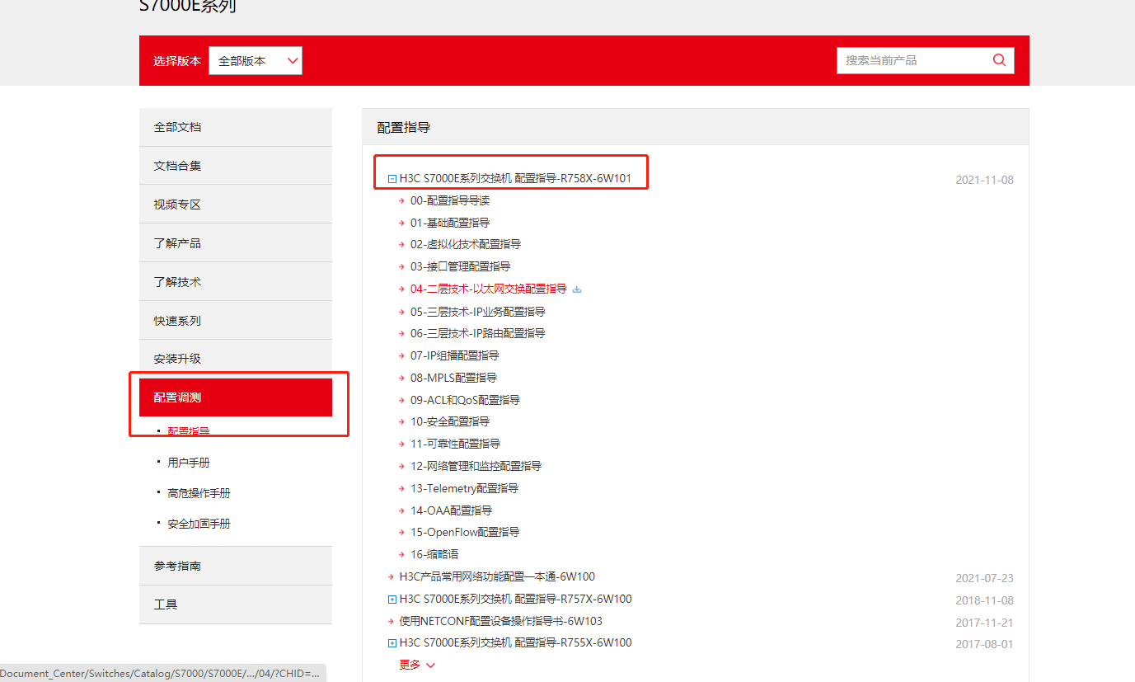Screen dimensions: 1135x682
Task: Open the 13-Telemetry配置指导 document
Action: coord(465,488)
